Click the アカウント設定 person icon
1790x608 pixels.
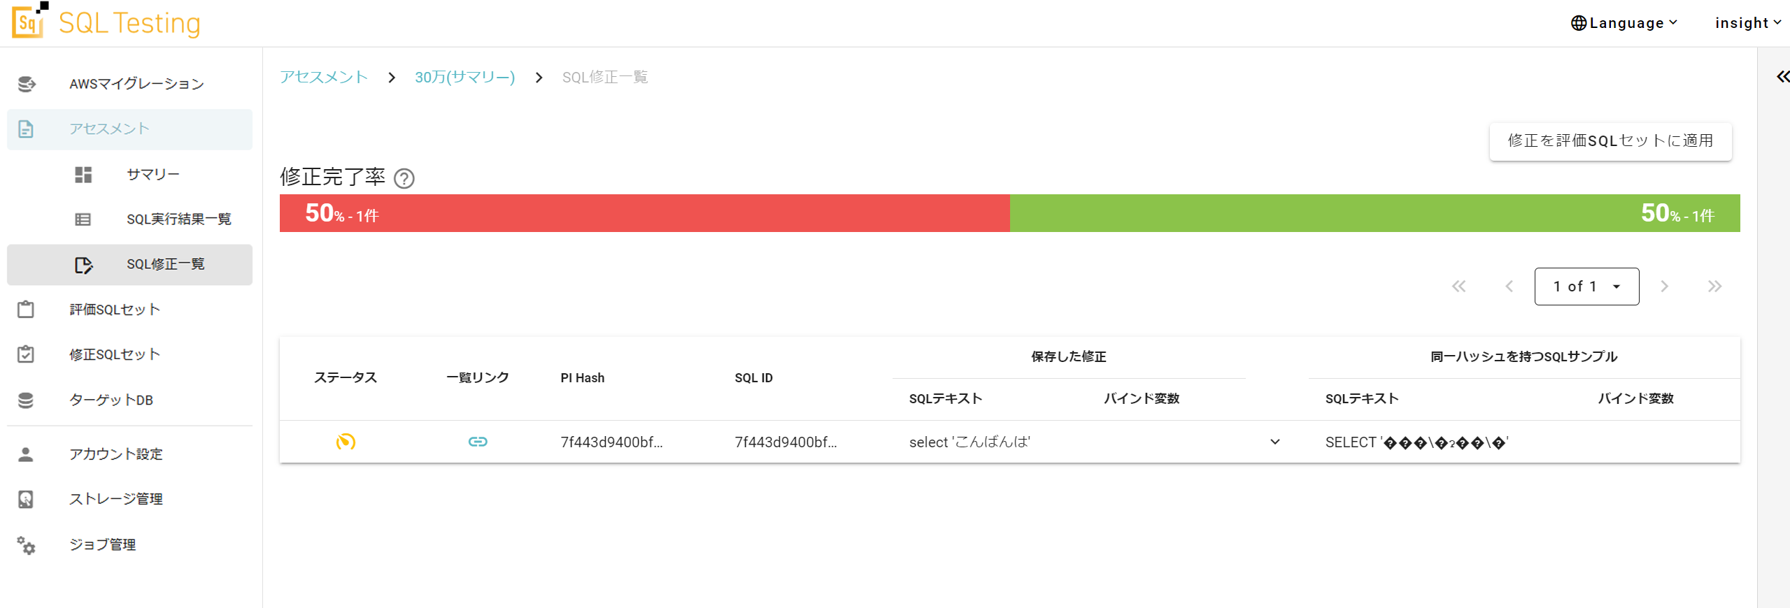(x=26, y=454)
